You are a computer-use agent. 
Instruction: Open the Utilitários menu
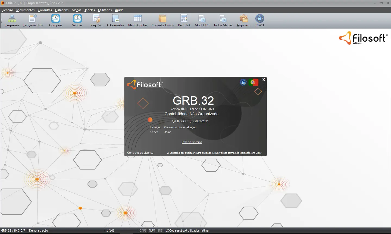(x=105, y=10)
